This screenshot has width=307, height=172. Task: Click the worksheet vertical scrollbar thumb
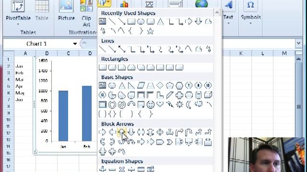click(x=298, y=107)
